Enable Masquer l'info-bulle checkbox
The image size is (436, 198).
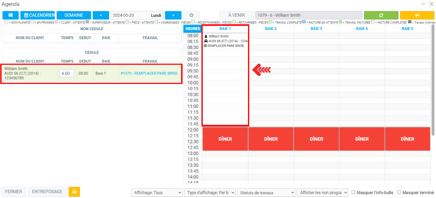click(354, 192)
